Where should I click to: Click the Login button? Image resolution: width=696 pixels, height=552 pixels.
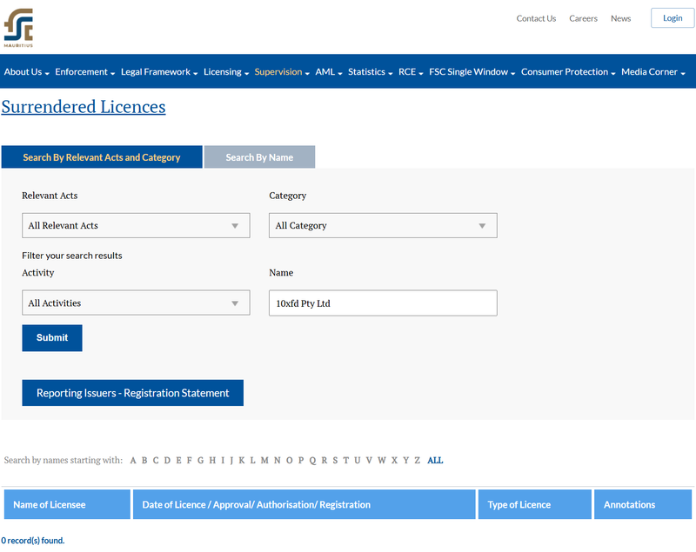pyautogui.click(x=673, y=18)
